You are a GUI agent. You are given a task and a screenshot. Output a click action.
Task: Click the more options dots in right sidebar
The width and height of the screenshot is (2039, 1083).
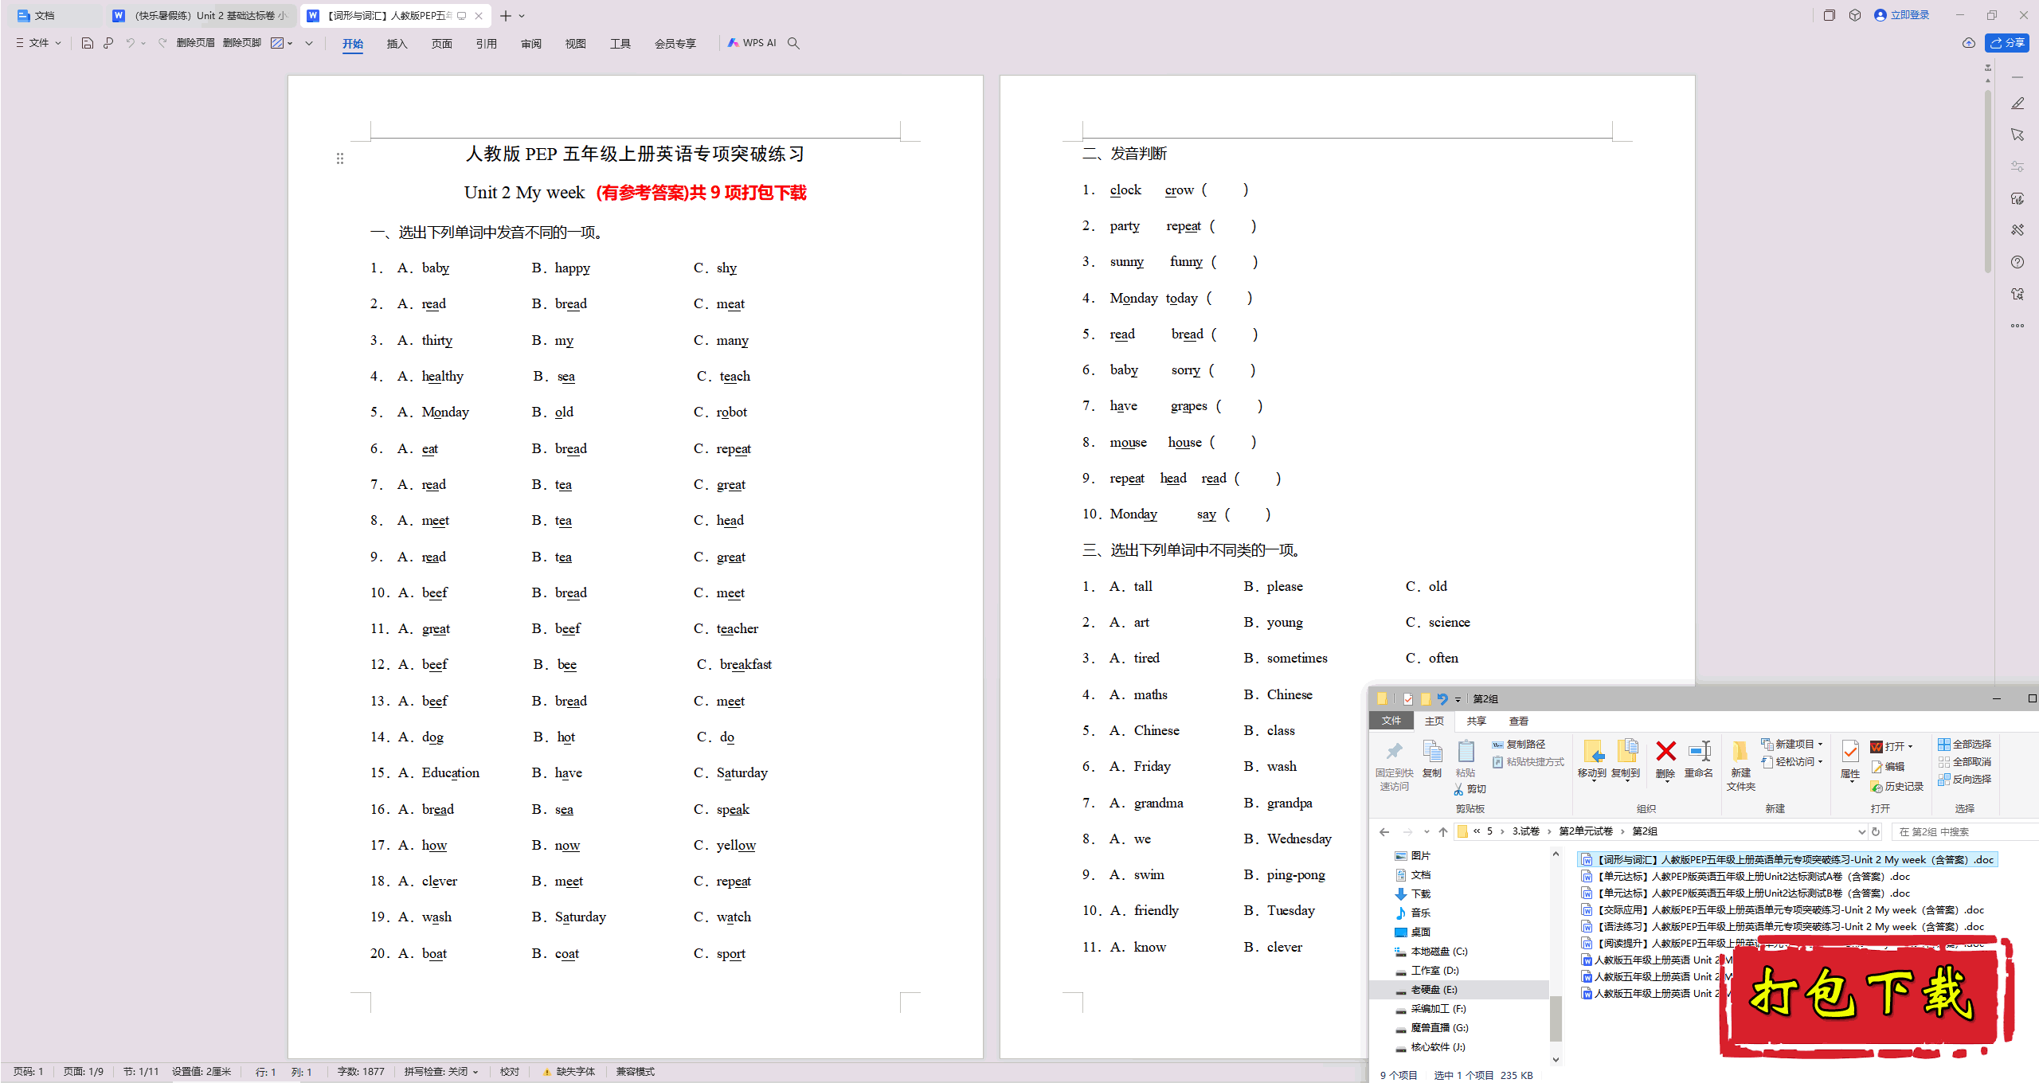click(x=2017, y=326)
